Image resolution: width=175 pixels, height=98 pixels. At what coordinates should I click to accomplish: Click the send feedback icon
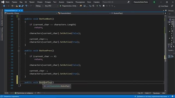(172, 6)
